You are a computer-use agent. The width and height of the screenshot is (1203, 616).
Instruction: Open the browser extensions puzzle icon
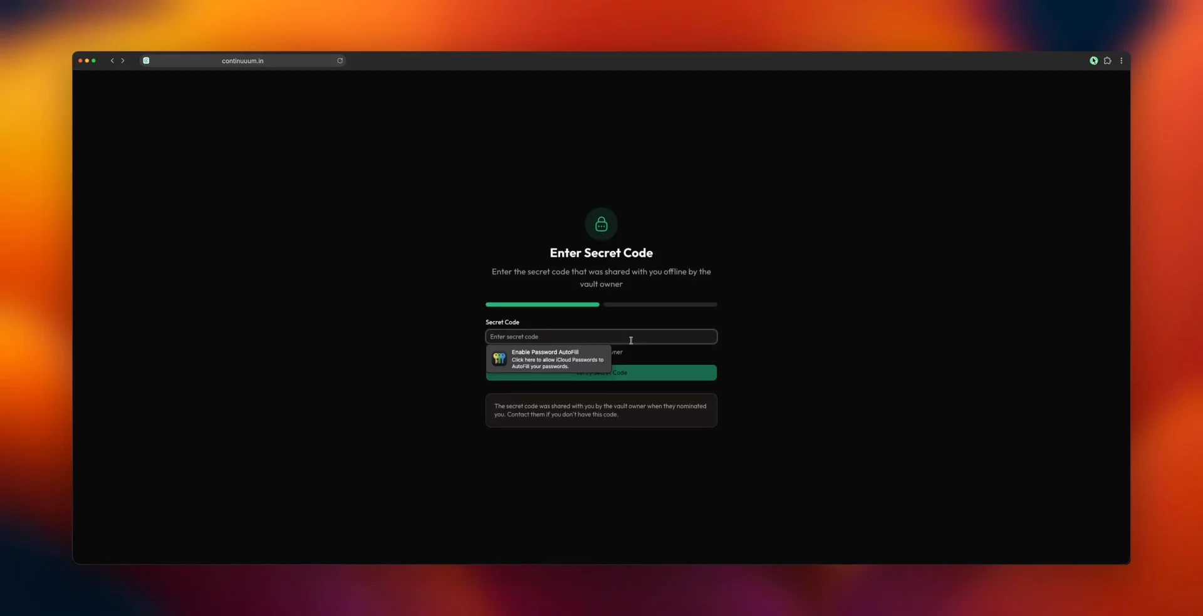[x=1108, y=61]
